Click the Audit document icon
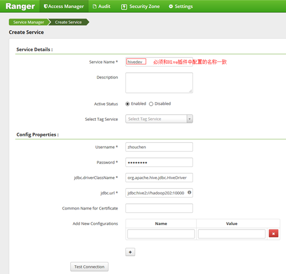Screen dimensions: 286x274 coord(94,6)
